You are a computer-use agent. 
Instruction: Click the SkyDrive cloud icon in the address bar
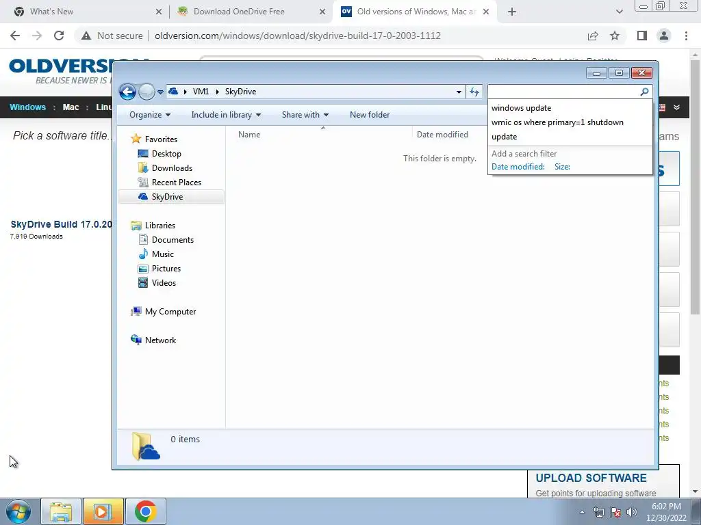pyautogui.click(x=173, y=92)
